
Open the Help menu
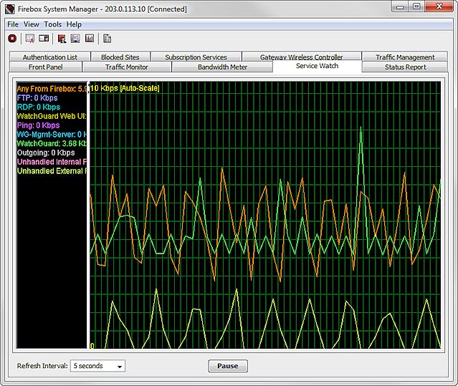point(75,24)
